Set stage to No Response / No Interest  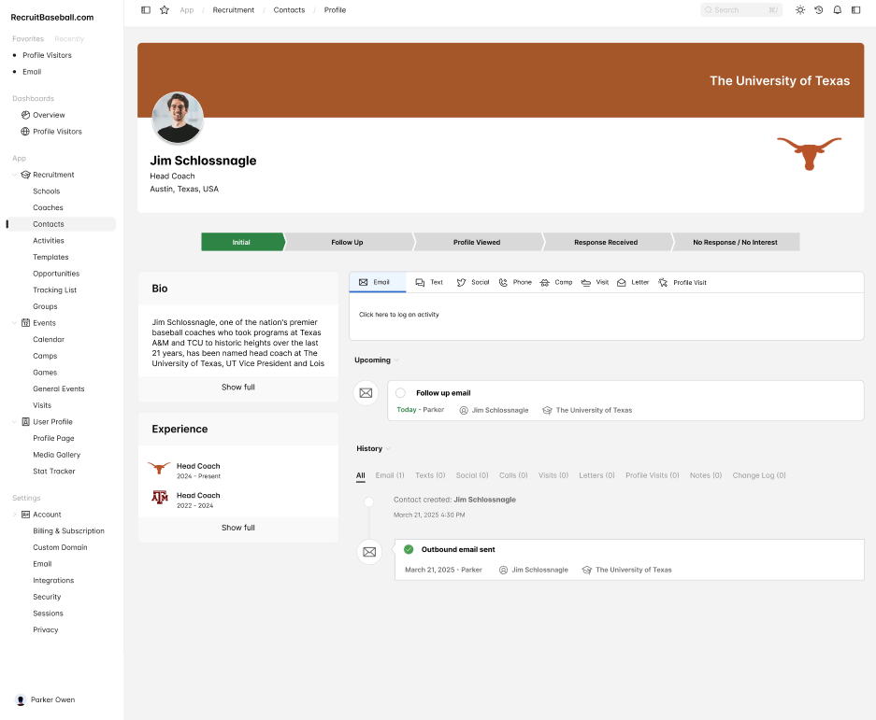click(x=735, y=242)
